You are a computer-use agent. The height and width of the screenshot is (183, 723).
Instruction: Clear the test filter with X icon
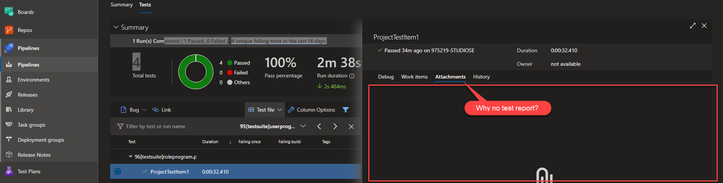coord(351,127)
